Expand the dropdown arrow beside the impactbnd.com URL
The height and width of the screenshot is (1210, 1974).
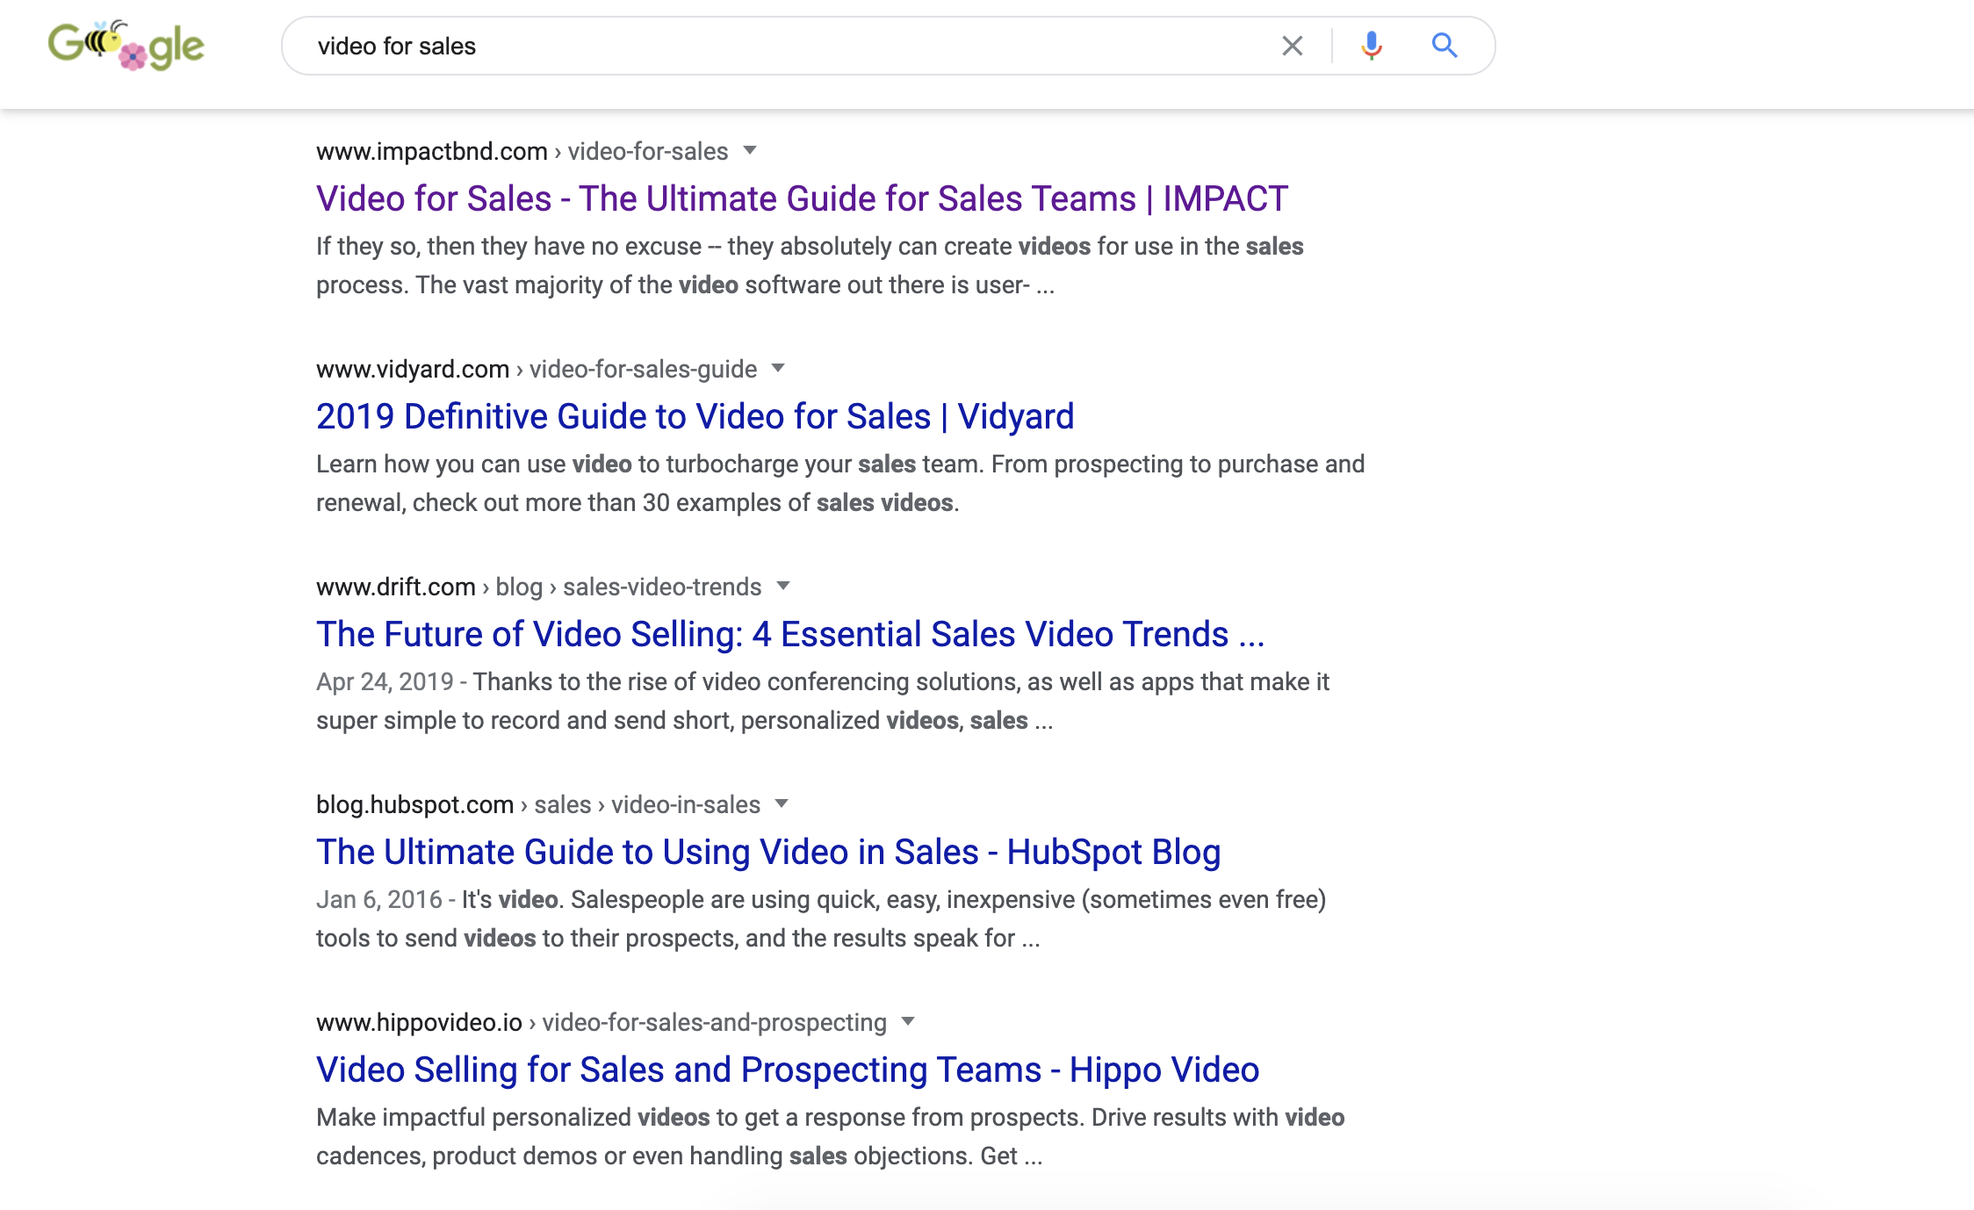point(750,150)
